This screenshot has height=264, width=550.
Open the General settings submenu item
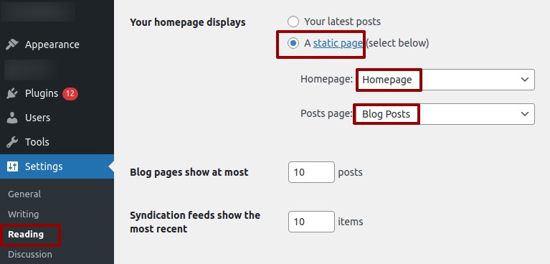coord(24,194)
